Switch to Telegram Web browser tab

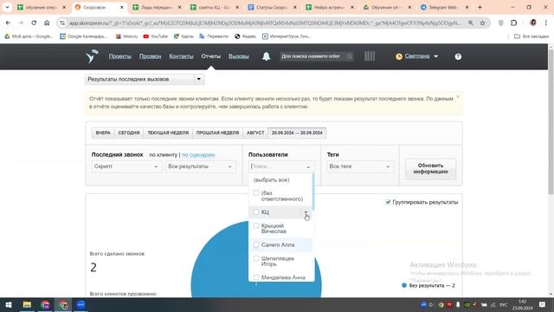pyautogui.click(x=444, y=7)
